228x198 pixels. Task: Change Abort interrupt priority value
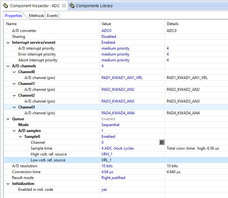pos(115,60)
